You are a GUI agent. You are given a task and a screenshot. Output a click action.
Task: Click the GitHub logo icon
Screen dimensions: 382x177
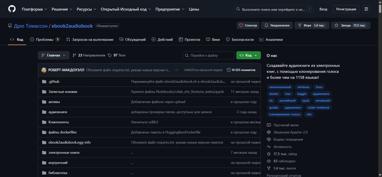point(12,9)
